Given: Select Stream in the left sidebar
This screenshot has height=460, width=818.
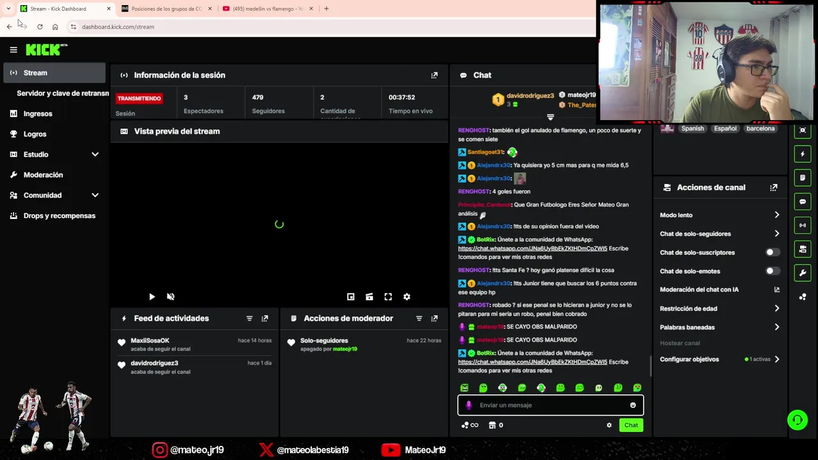Looking at the screenshot, I should click(54, 73).
